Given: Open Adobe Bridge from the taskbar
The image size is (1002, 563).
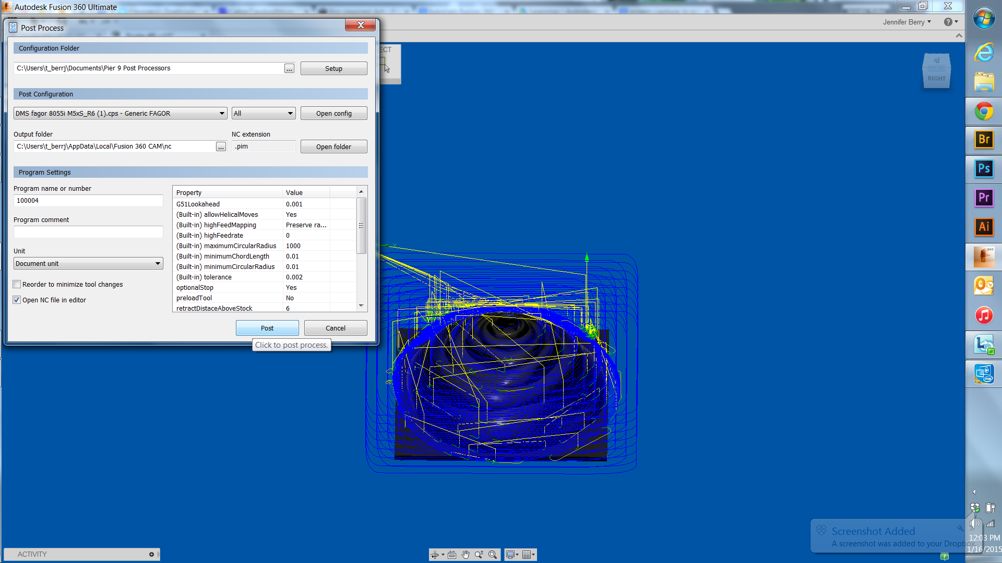Looking at the screenshot, I should [x=984, y=140].
